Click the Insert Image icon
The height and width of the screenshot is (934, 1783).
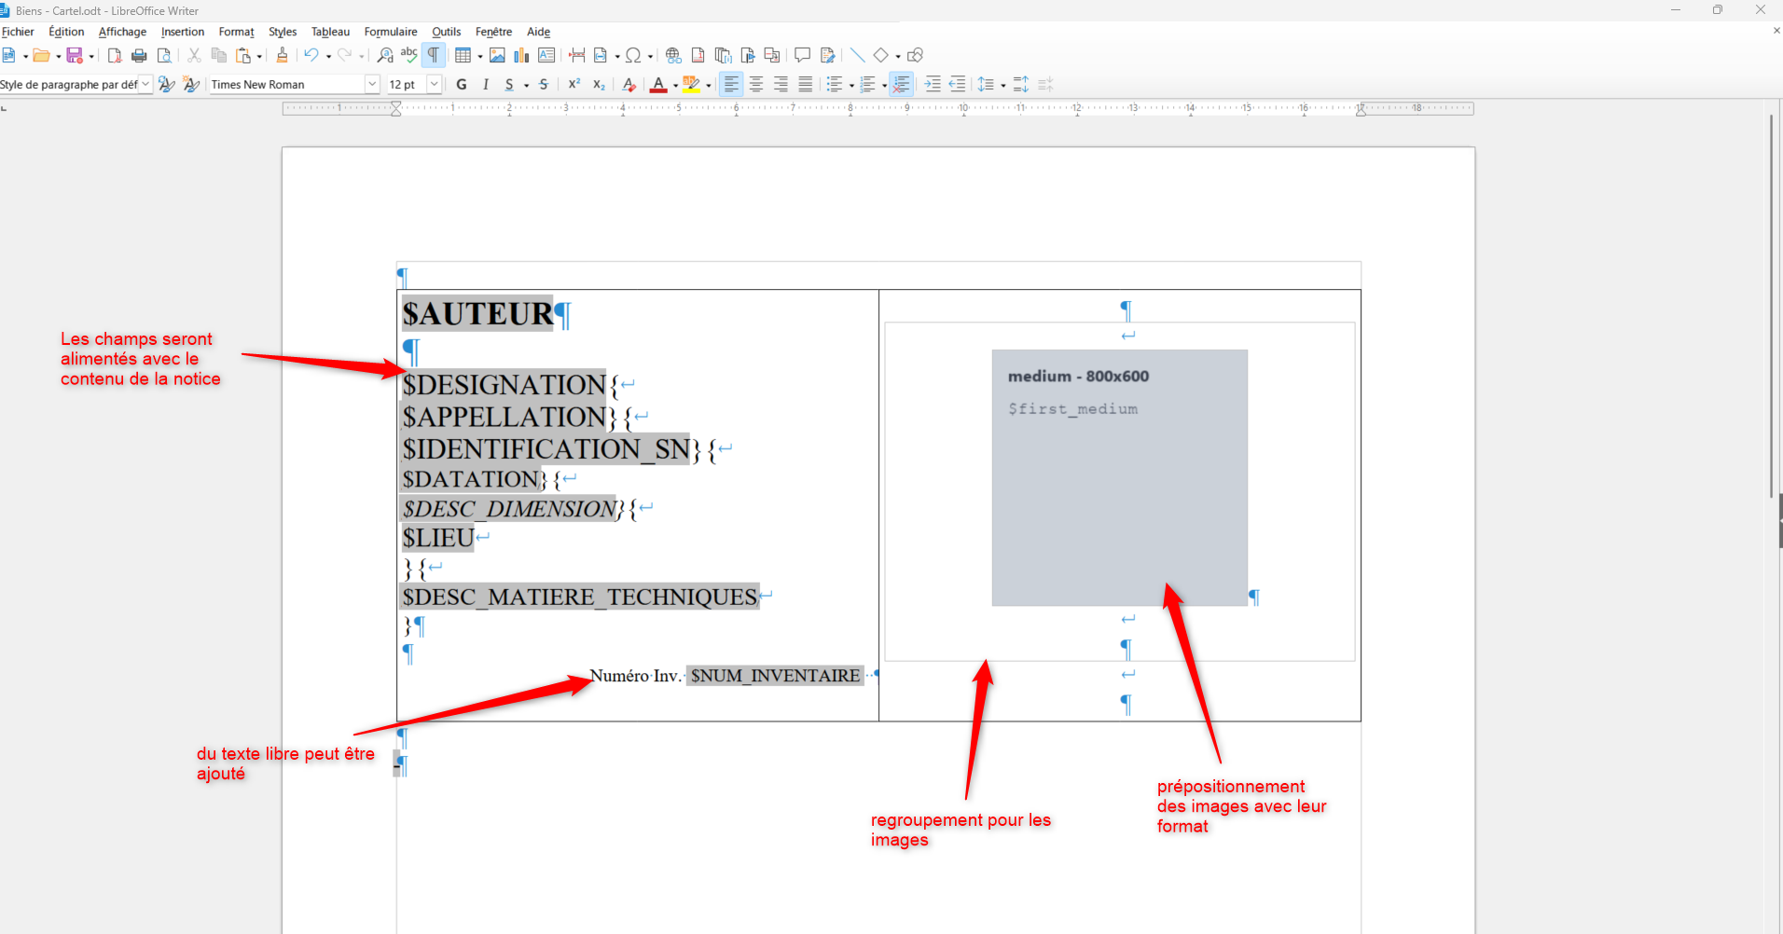pos(497,55)
